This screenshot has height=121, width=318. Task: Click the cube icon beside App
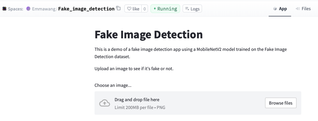(x=275, y=9)
